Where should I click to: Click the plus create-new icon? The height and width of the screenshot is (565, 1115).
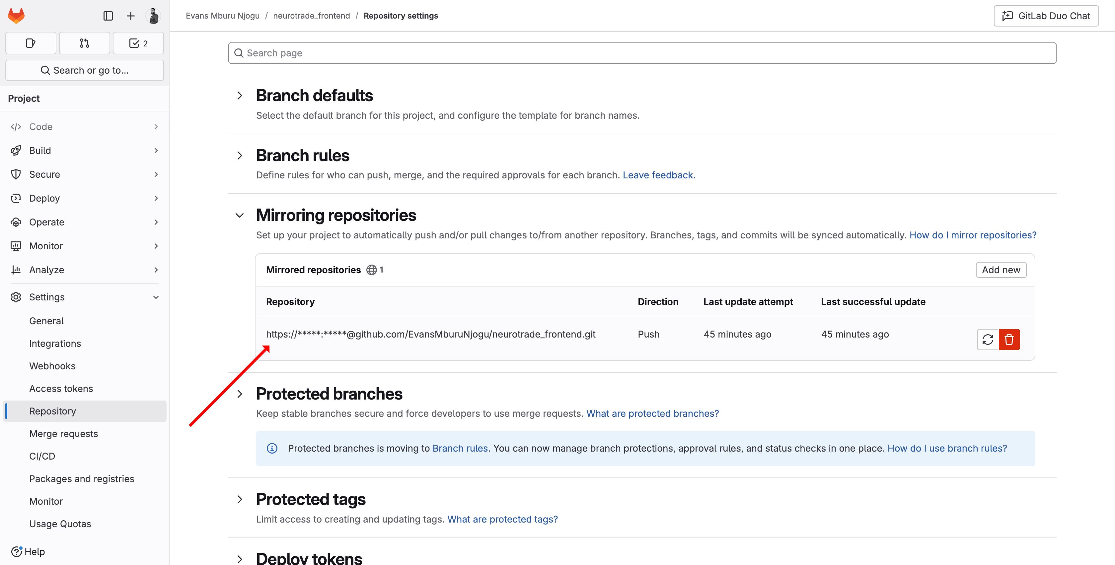131,16
